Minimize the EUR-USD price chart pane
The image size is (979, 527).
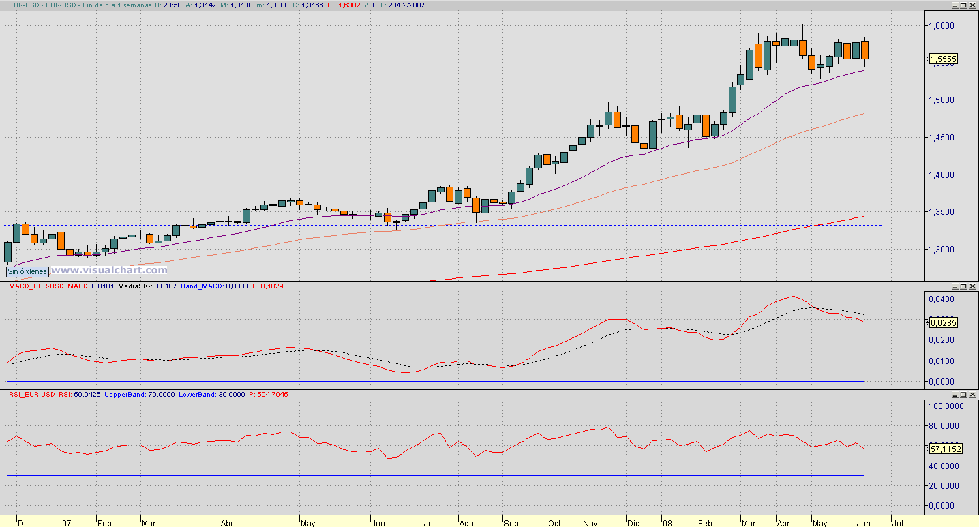pos(956,5)
